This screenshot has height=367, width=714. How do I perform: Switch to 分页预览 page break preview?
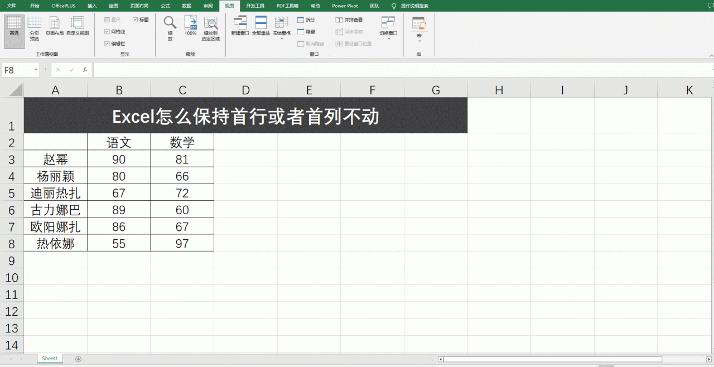(x=35, y=29)
